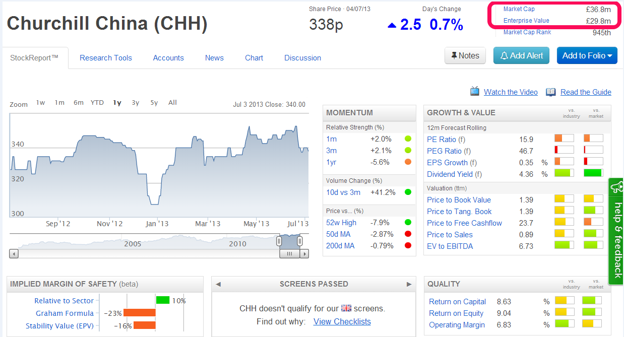This screenshot has height=337, width=624.
Task: Click the £36.8m market cap value
Action: pyautogui.click(x=598, y=9)
